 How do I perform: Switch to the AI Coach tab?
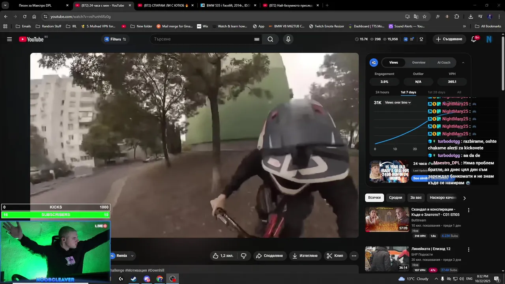tap(444, 62)
